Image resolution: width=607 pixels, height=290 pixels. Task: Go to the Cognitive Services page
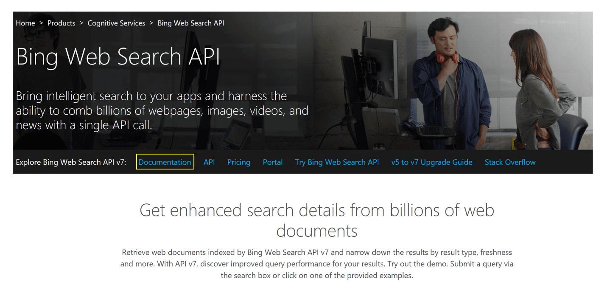(x=116, y=23)
